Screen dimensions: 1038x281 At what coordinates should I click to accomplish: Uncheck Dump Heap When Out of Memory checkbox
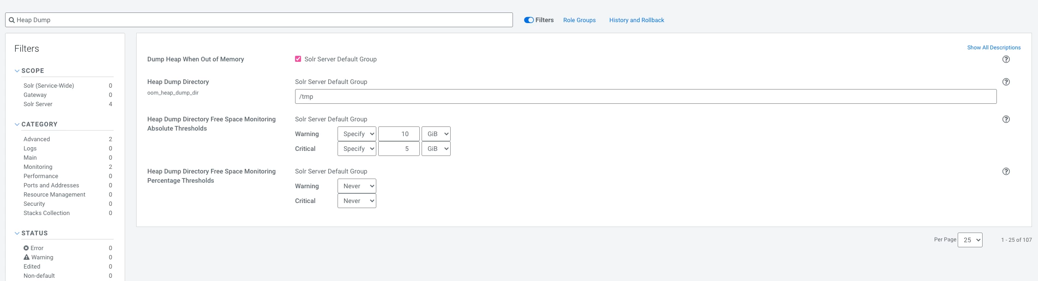click(x=298, y=59)
